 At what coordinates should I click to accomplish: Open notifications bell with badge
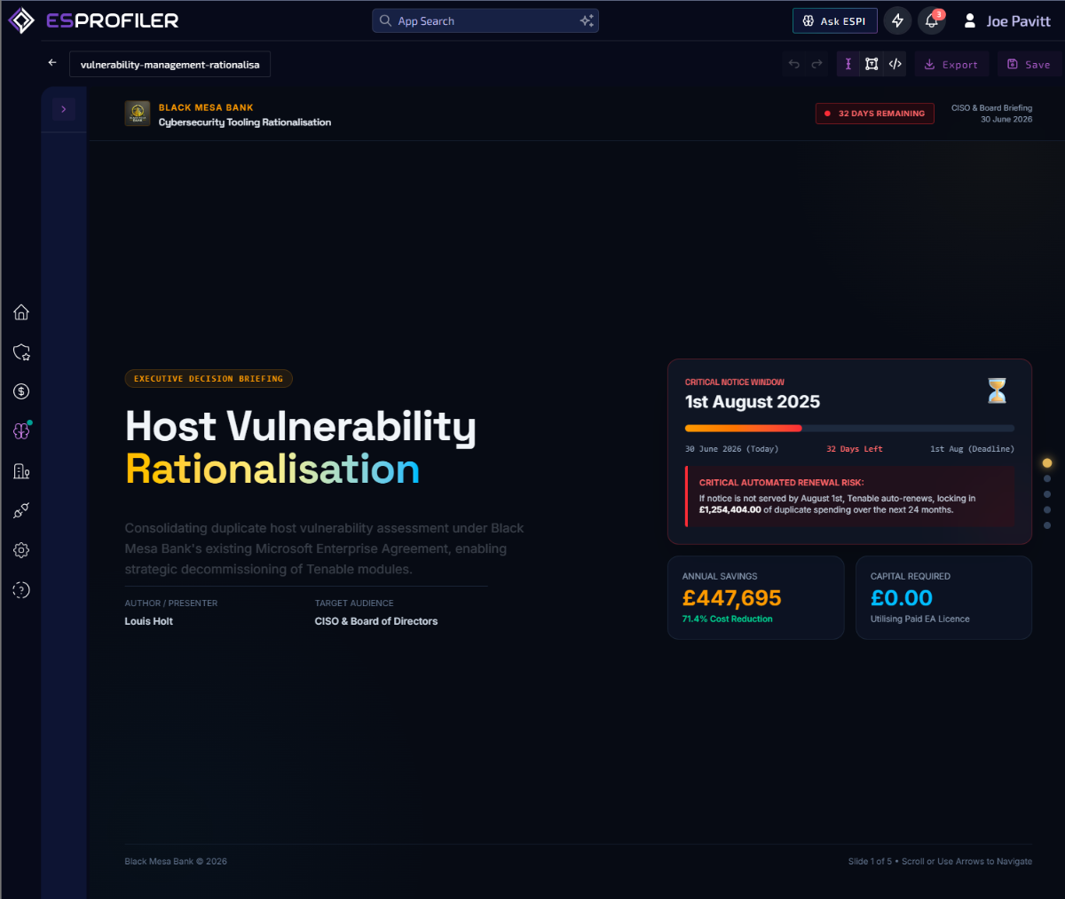tap(932, 20)
